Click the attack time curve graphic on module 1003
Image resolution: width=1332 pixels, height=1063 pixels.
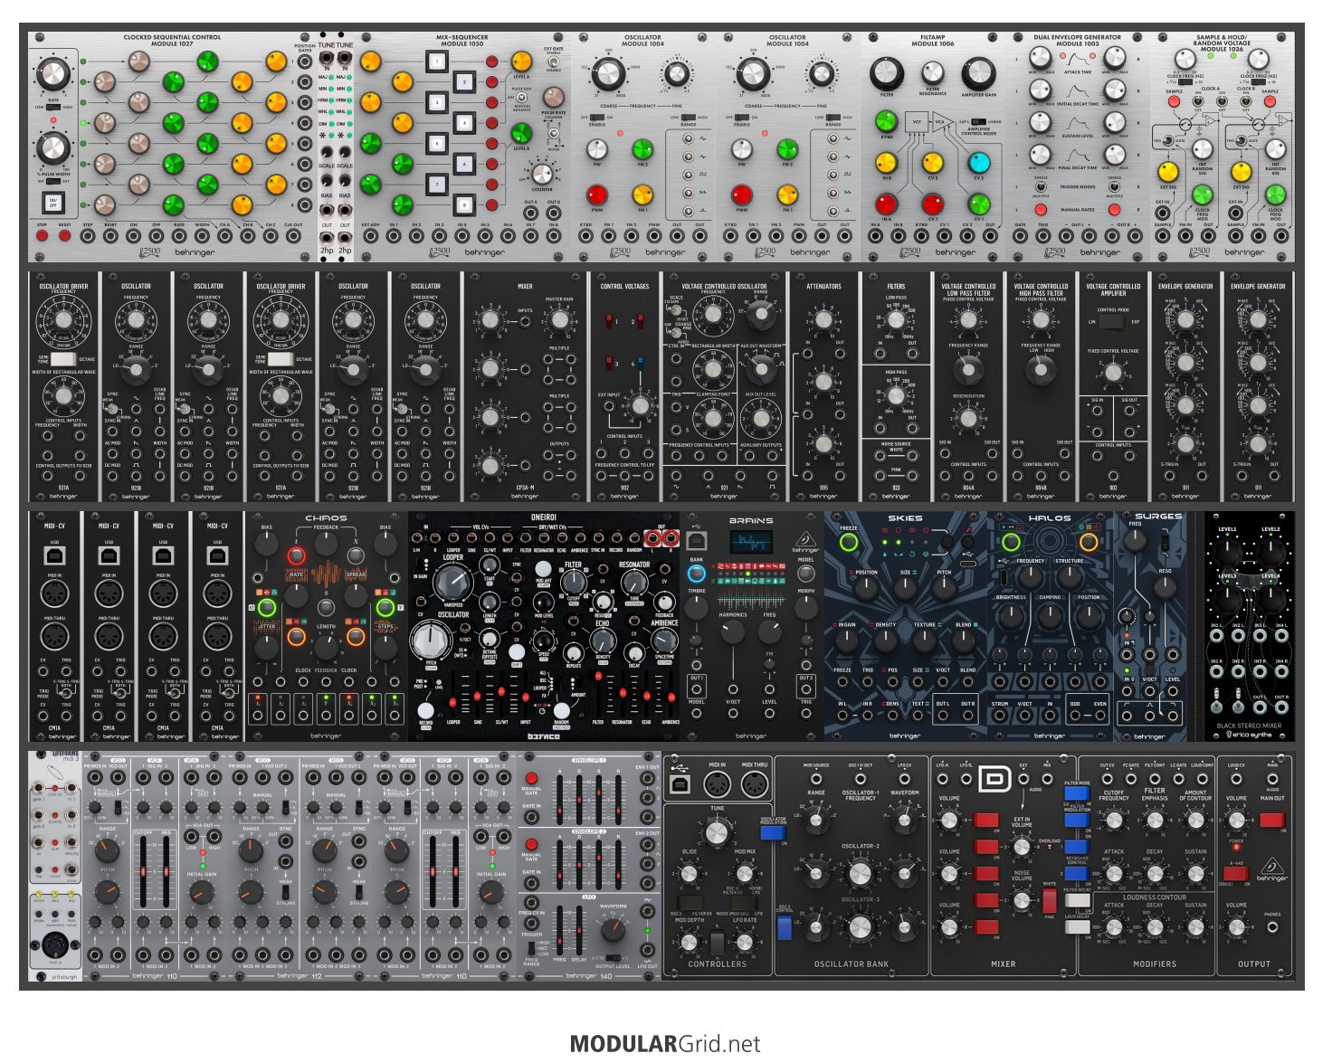click(x=1077, y=61)
